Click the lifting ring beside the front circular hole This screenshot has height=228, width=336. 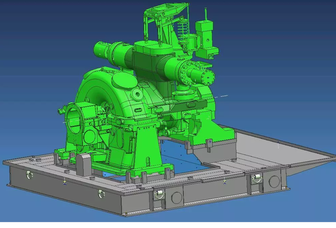click(x=159, y=195)
